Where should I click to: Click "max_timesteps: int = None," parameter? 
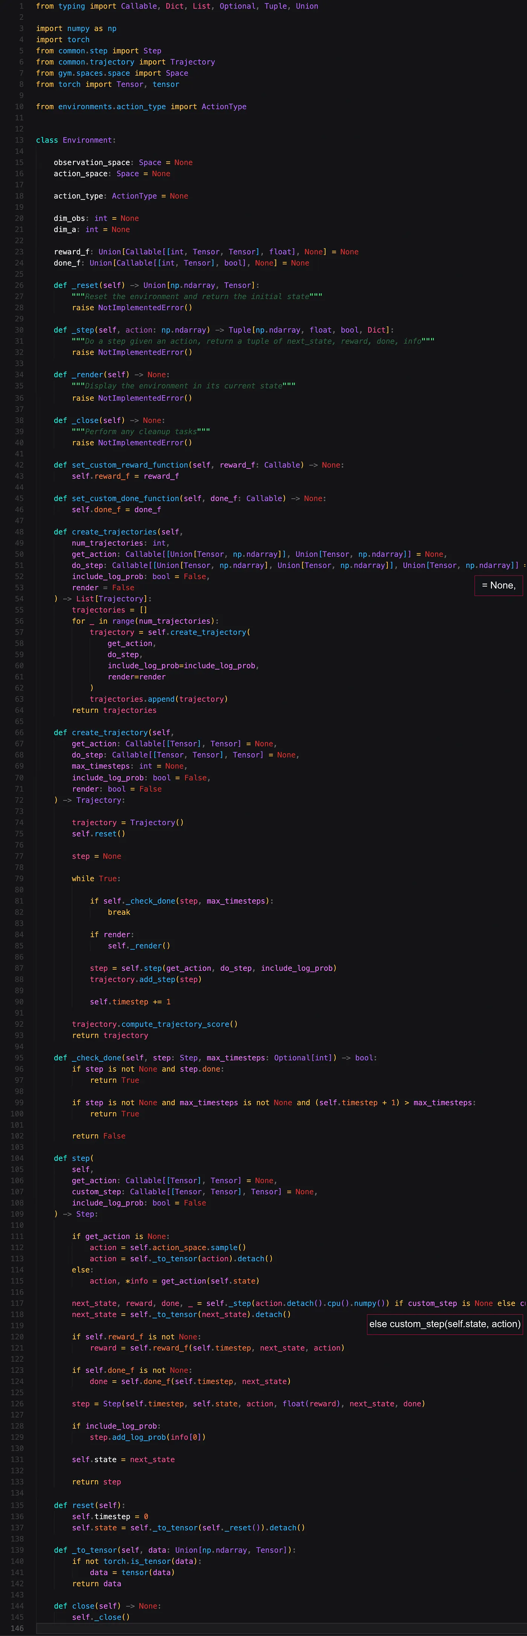(130, 766)
